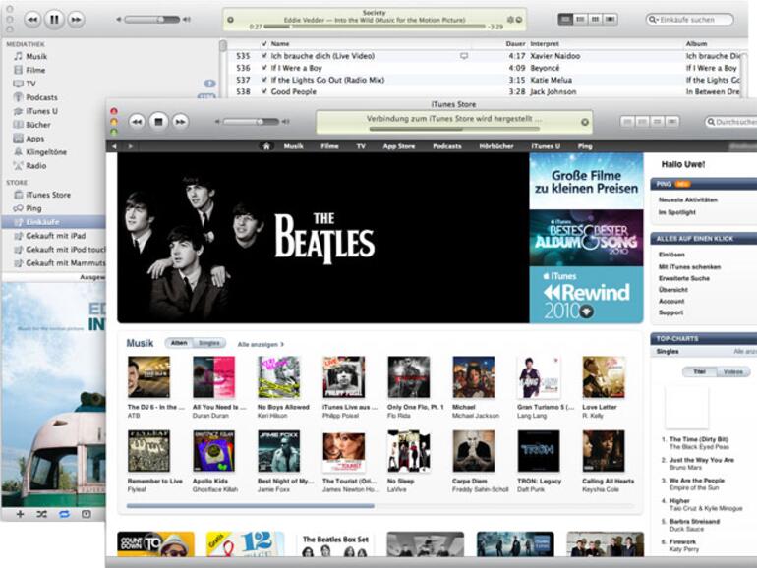757x568 pixels.
Task: Go to previous track in back iTunes window
Action: 32,20
